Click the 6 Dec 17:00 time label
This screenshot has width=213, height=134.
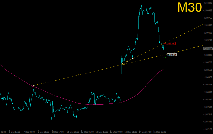pyautogui.click(x=15, y=132)
